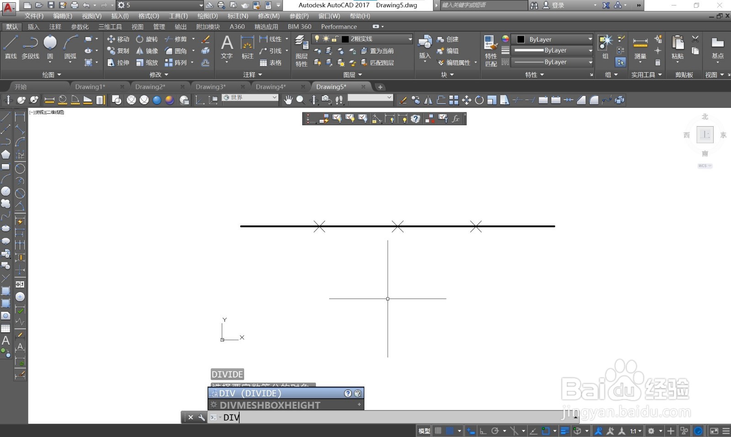
Task: Toggle ortho mode in status bar
Action: coord(483,431)
